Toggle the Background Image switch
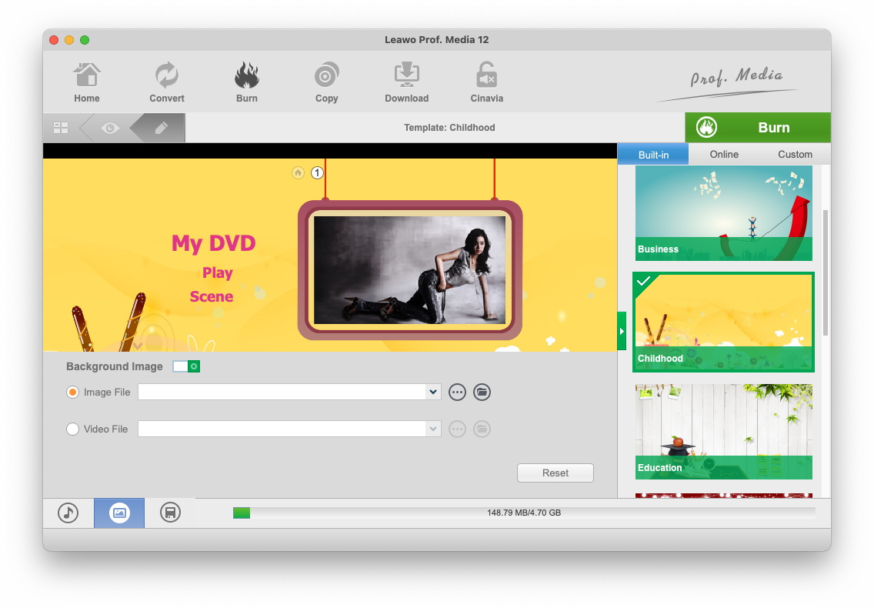Screen dimensions: 874x608 tap(186, 366)
